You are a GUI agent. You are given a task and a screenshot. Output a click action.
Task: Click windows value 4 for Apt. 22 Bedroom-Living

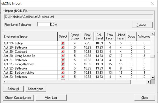[x=144, y=72]
